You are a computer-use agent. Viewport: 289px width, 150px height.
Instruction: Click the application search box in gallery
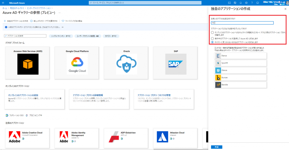25,36
